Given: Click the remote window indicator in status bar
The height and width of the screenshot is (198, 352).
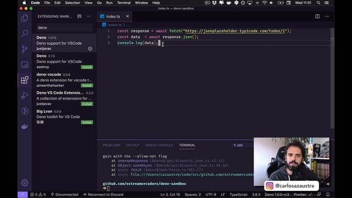Looking at the screenshot, I should point(23,195).
